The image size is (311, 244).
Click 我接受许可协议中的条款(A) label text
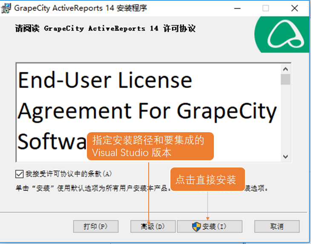[69, 174]
